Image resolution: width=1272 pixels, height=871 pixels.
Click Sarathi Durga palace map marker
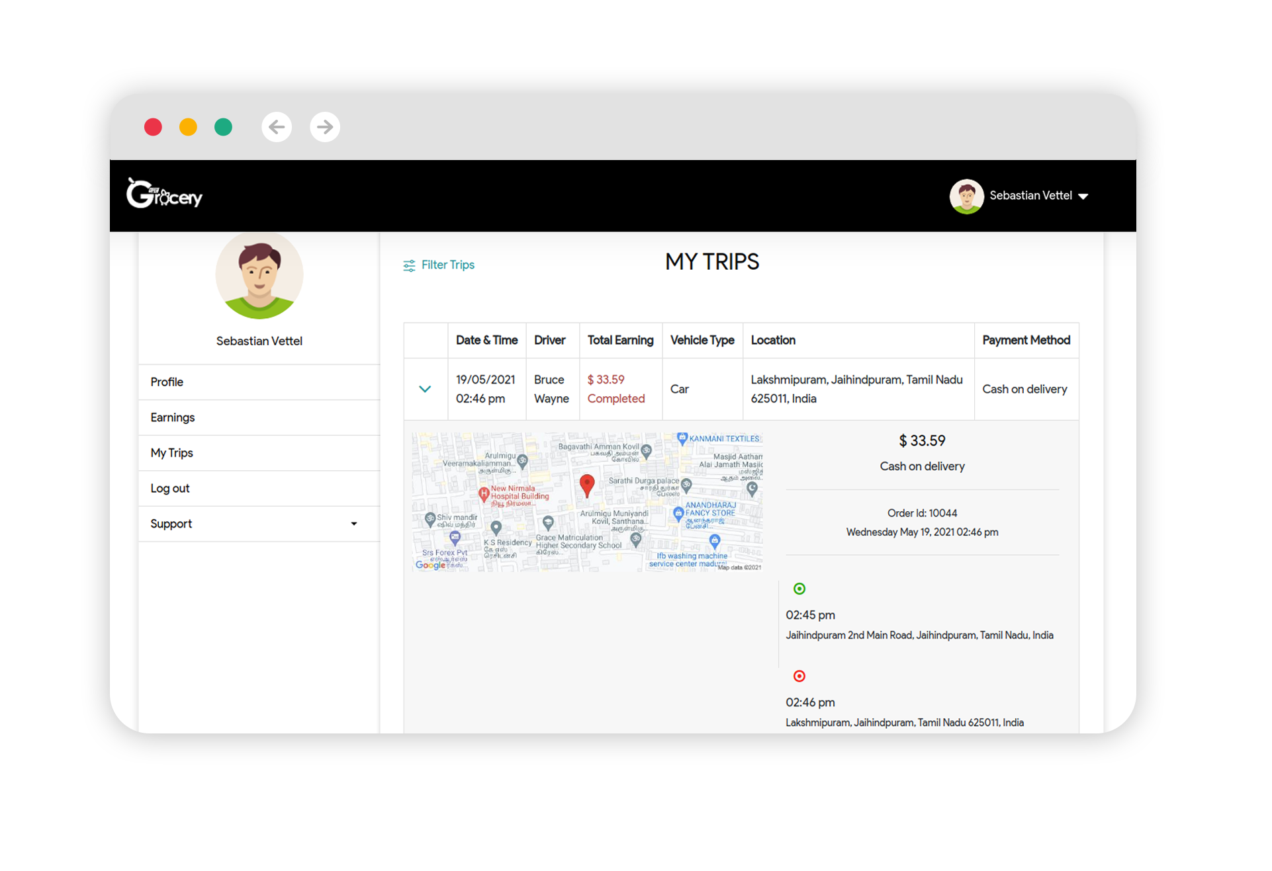coord(686,485)
